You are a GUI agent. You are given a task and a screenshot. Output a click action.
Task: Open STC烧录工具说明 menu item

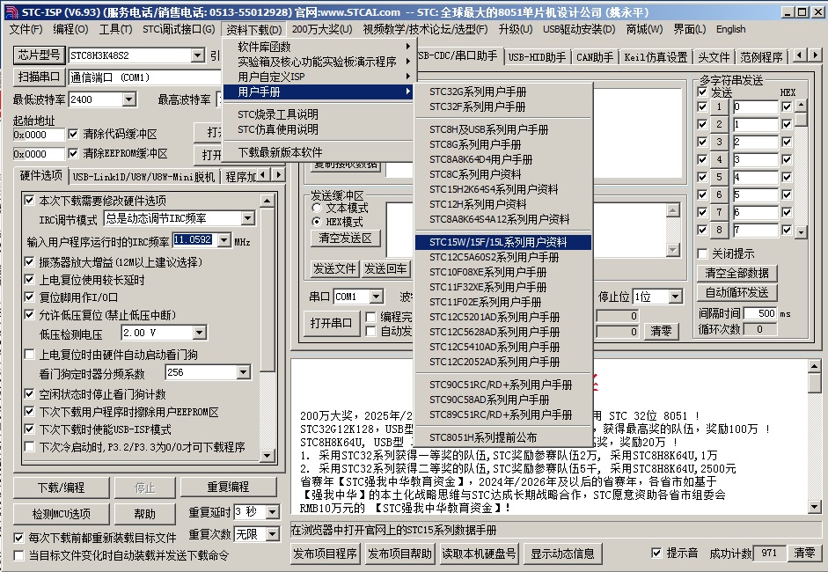click(317, 114)
